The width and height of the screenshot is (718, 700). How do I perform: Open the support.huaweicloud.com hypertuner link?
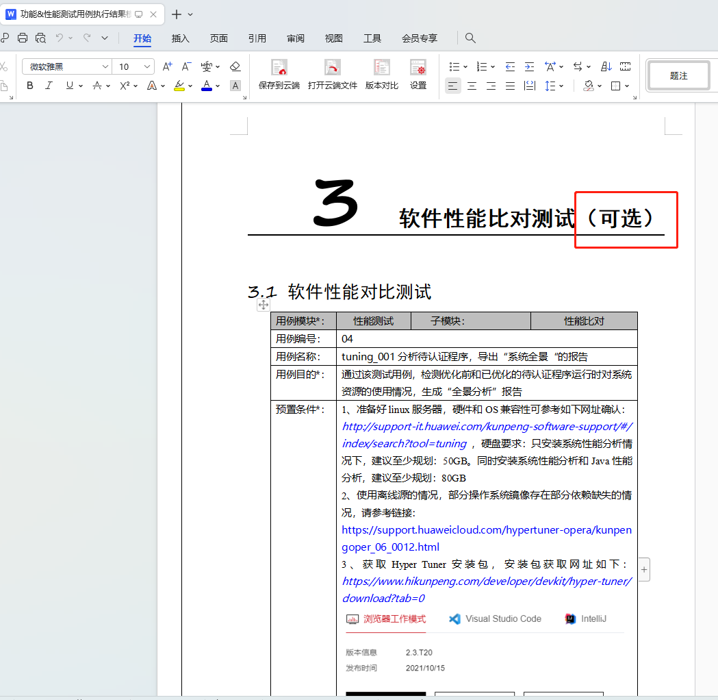click(x=486, y=538)
